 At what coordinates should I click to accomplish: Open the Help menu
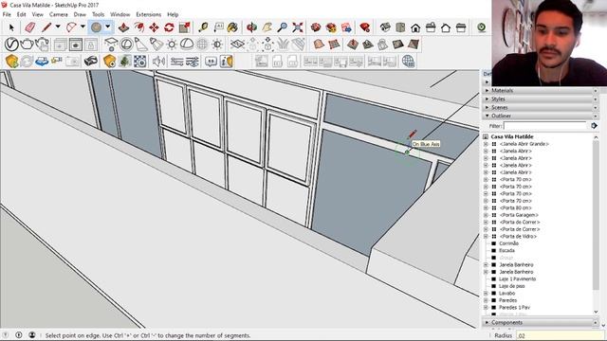pyautogui.click(x=173, y=14)
